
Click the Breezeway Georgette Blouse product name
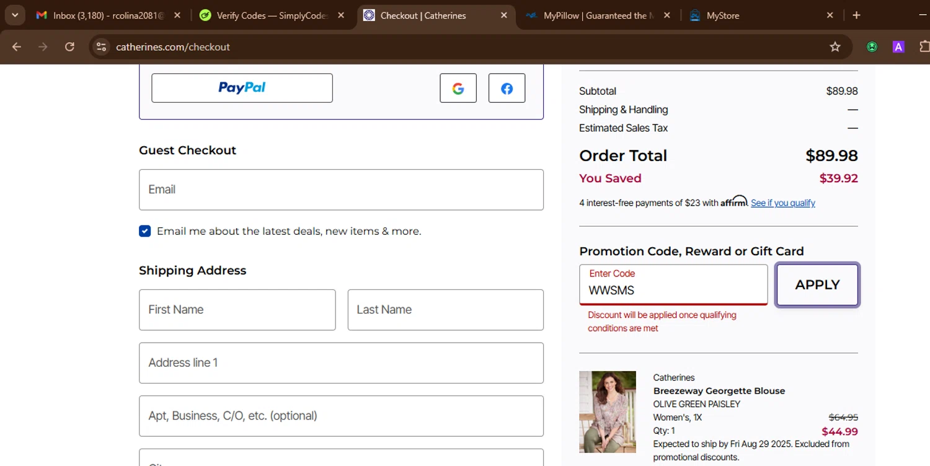(x=719, y=391)
